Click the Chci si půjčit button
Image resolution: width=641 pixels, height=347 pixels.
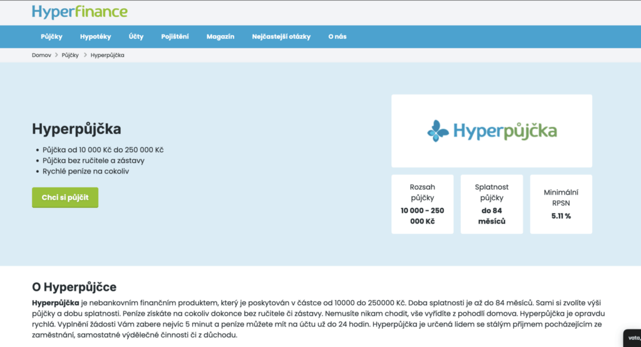65,198
